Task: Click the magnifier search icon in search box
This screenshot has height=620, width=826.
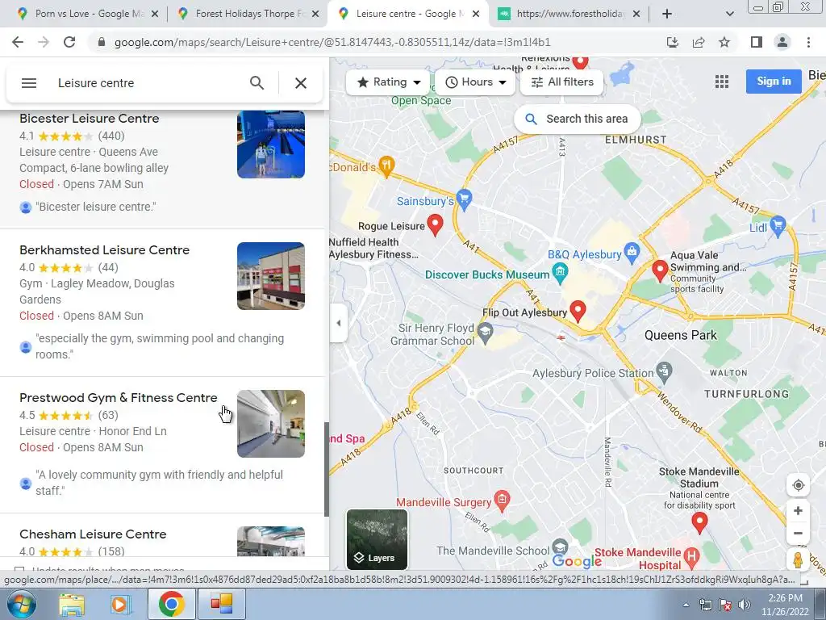Action: point(257,83)
